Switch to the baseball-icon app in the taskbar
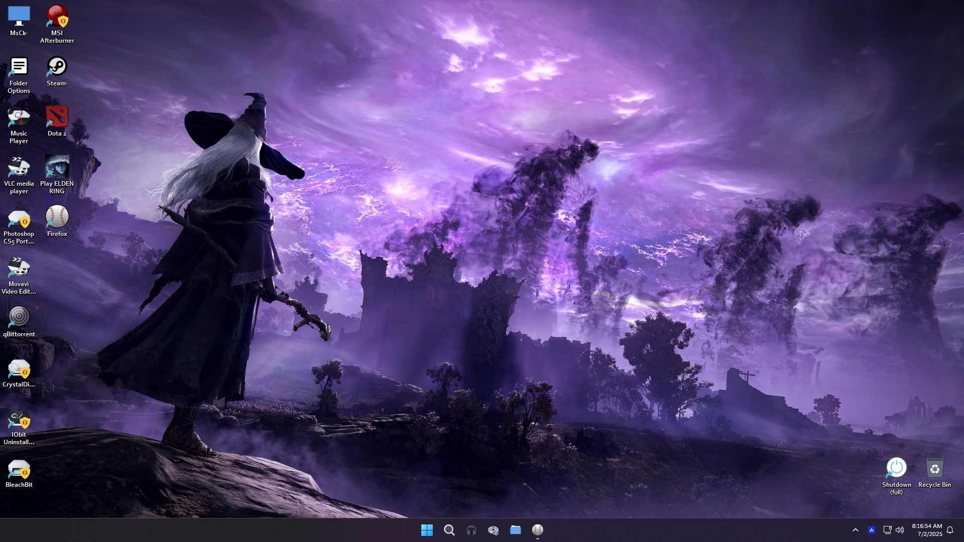This screenshot has height=542, width=964. (537, 530)
